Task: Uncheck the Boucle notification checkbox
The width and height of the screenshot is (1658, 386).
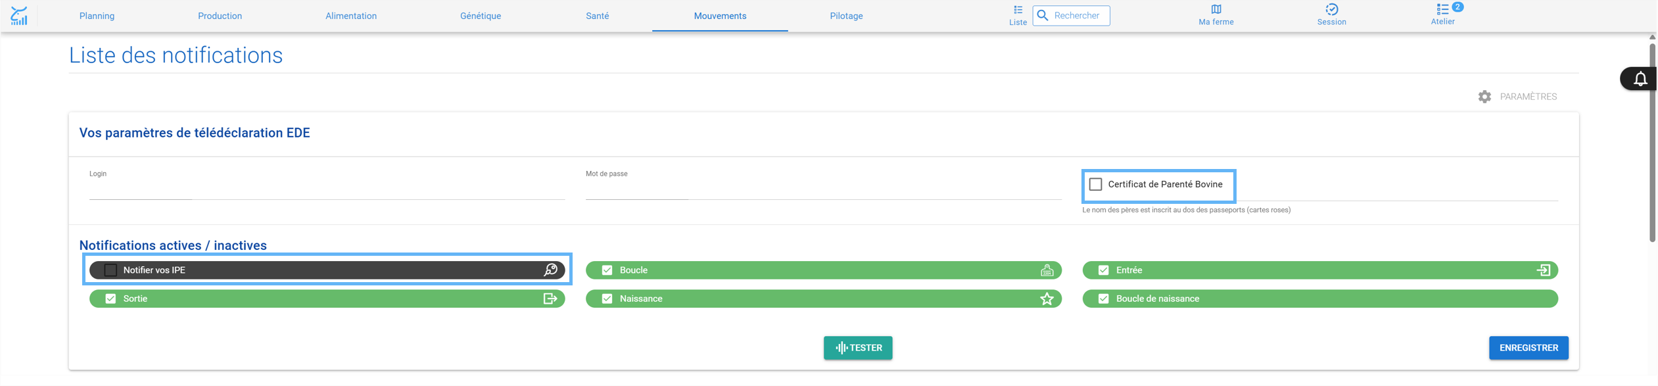Action: pyautogui.click(x=607, y=270)
